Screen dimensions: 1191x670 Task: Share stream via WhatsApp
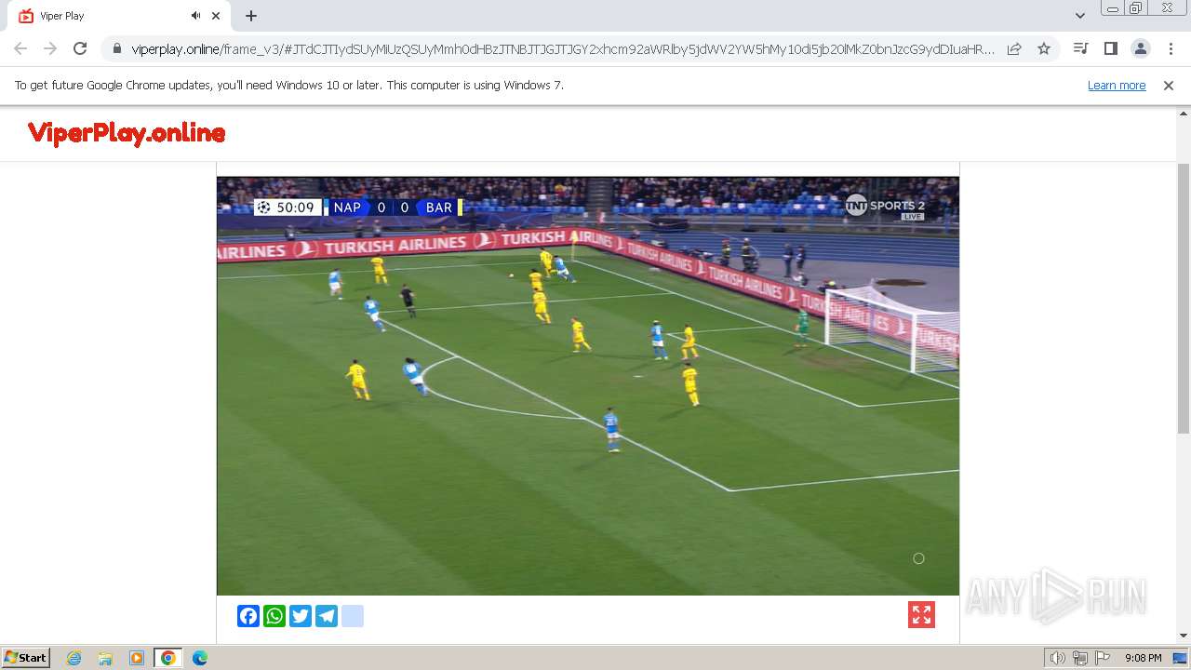click(274, 616)
